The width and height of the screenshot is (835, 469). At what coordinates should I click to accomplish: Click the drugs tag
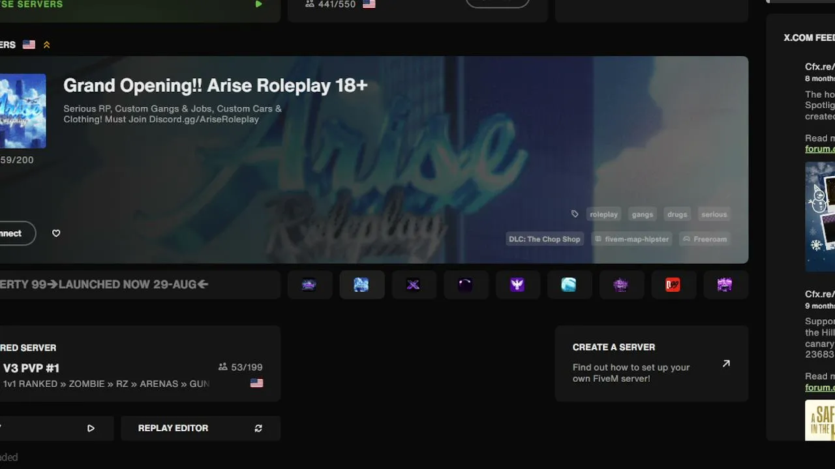[677, 214]
